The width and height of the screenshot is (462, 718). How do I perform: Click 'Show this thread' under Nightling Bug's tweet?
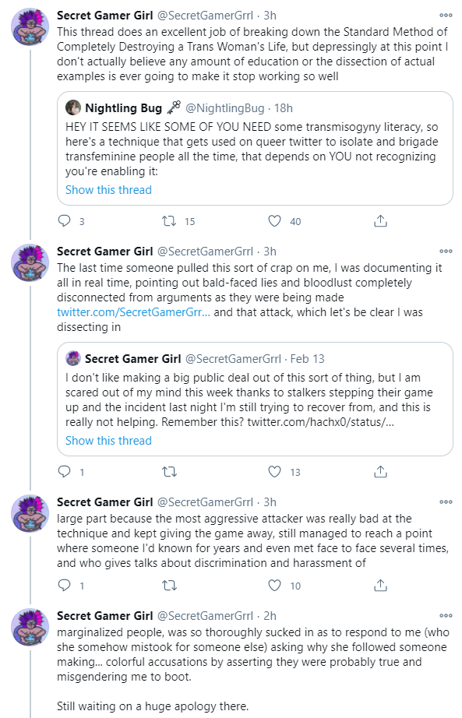click(108, 190)
